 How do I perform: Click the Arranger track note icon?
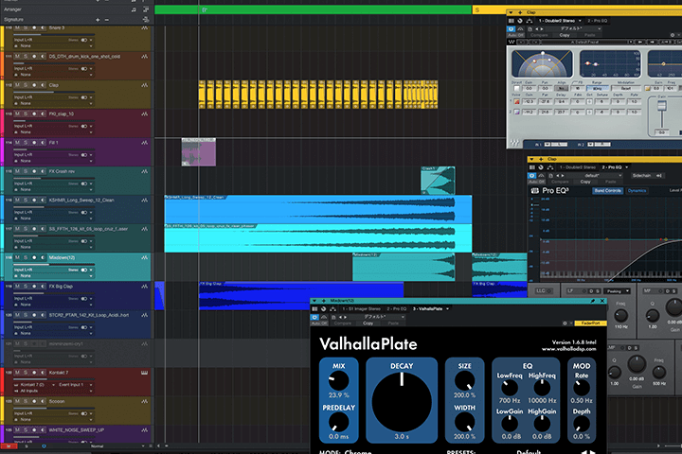click(x=134, y=9)
